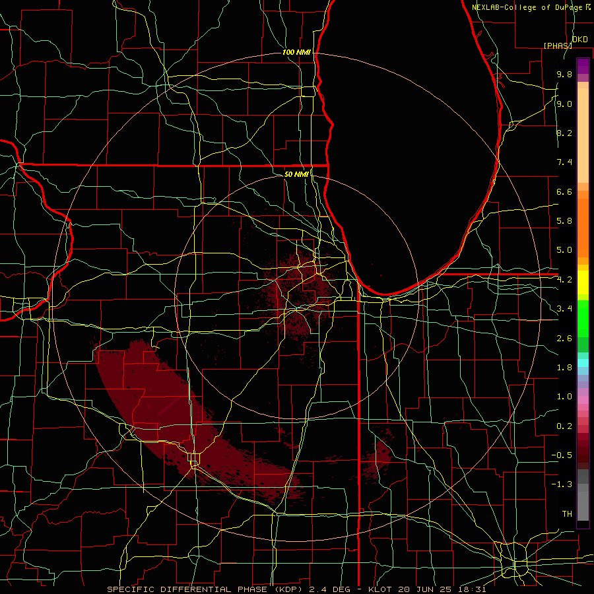The height and width of the screenshot is (594, 594).
Task: Select the 8.2 scale value
Action: [564, 133]
